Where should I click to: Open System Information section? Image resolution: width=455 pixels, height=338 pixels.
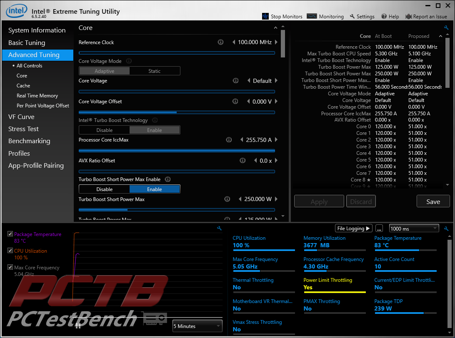[x=37, y=30]
